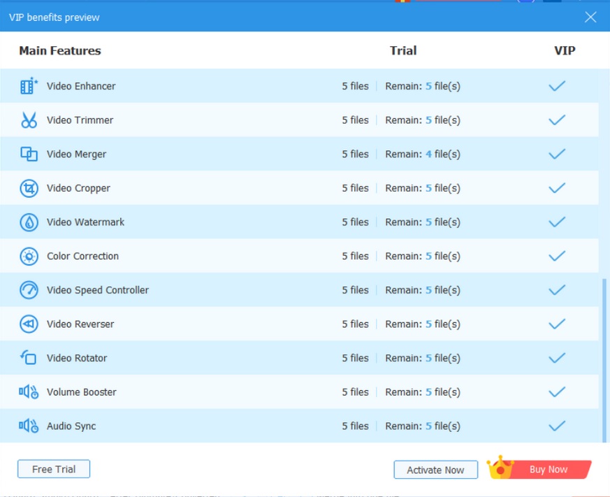The width and height of the screenshot is (610, 497).
Task: Click 'Remain: 5 file(s)' in Audio Sync row
Action: click(x=423, y=426)
